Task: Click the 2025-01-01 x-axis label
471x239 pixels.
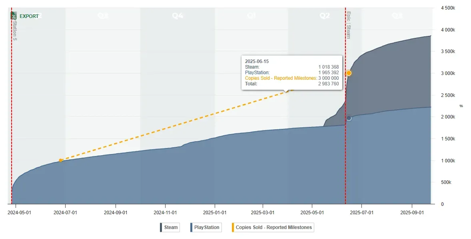Action: click(215, 213)
